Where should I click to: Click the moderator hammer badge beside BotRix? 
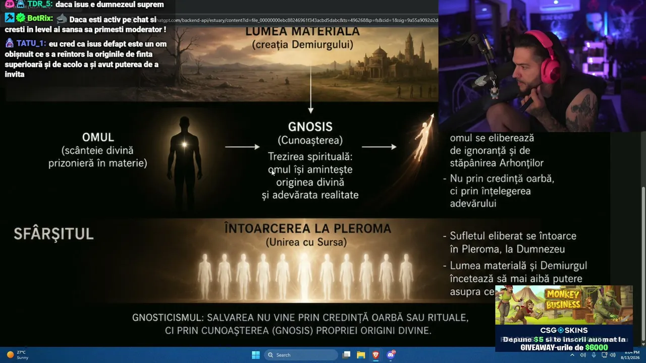pyautogui.click(x=10, y=18)
